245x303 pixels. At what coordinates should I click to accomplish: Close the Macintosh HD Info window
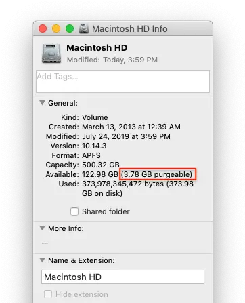pos(43,28)
